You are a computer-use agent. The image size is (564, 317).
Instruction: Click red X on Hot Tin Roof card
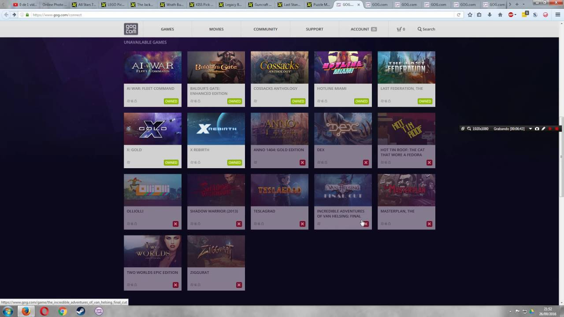click(x=429, y=162)
